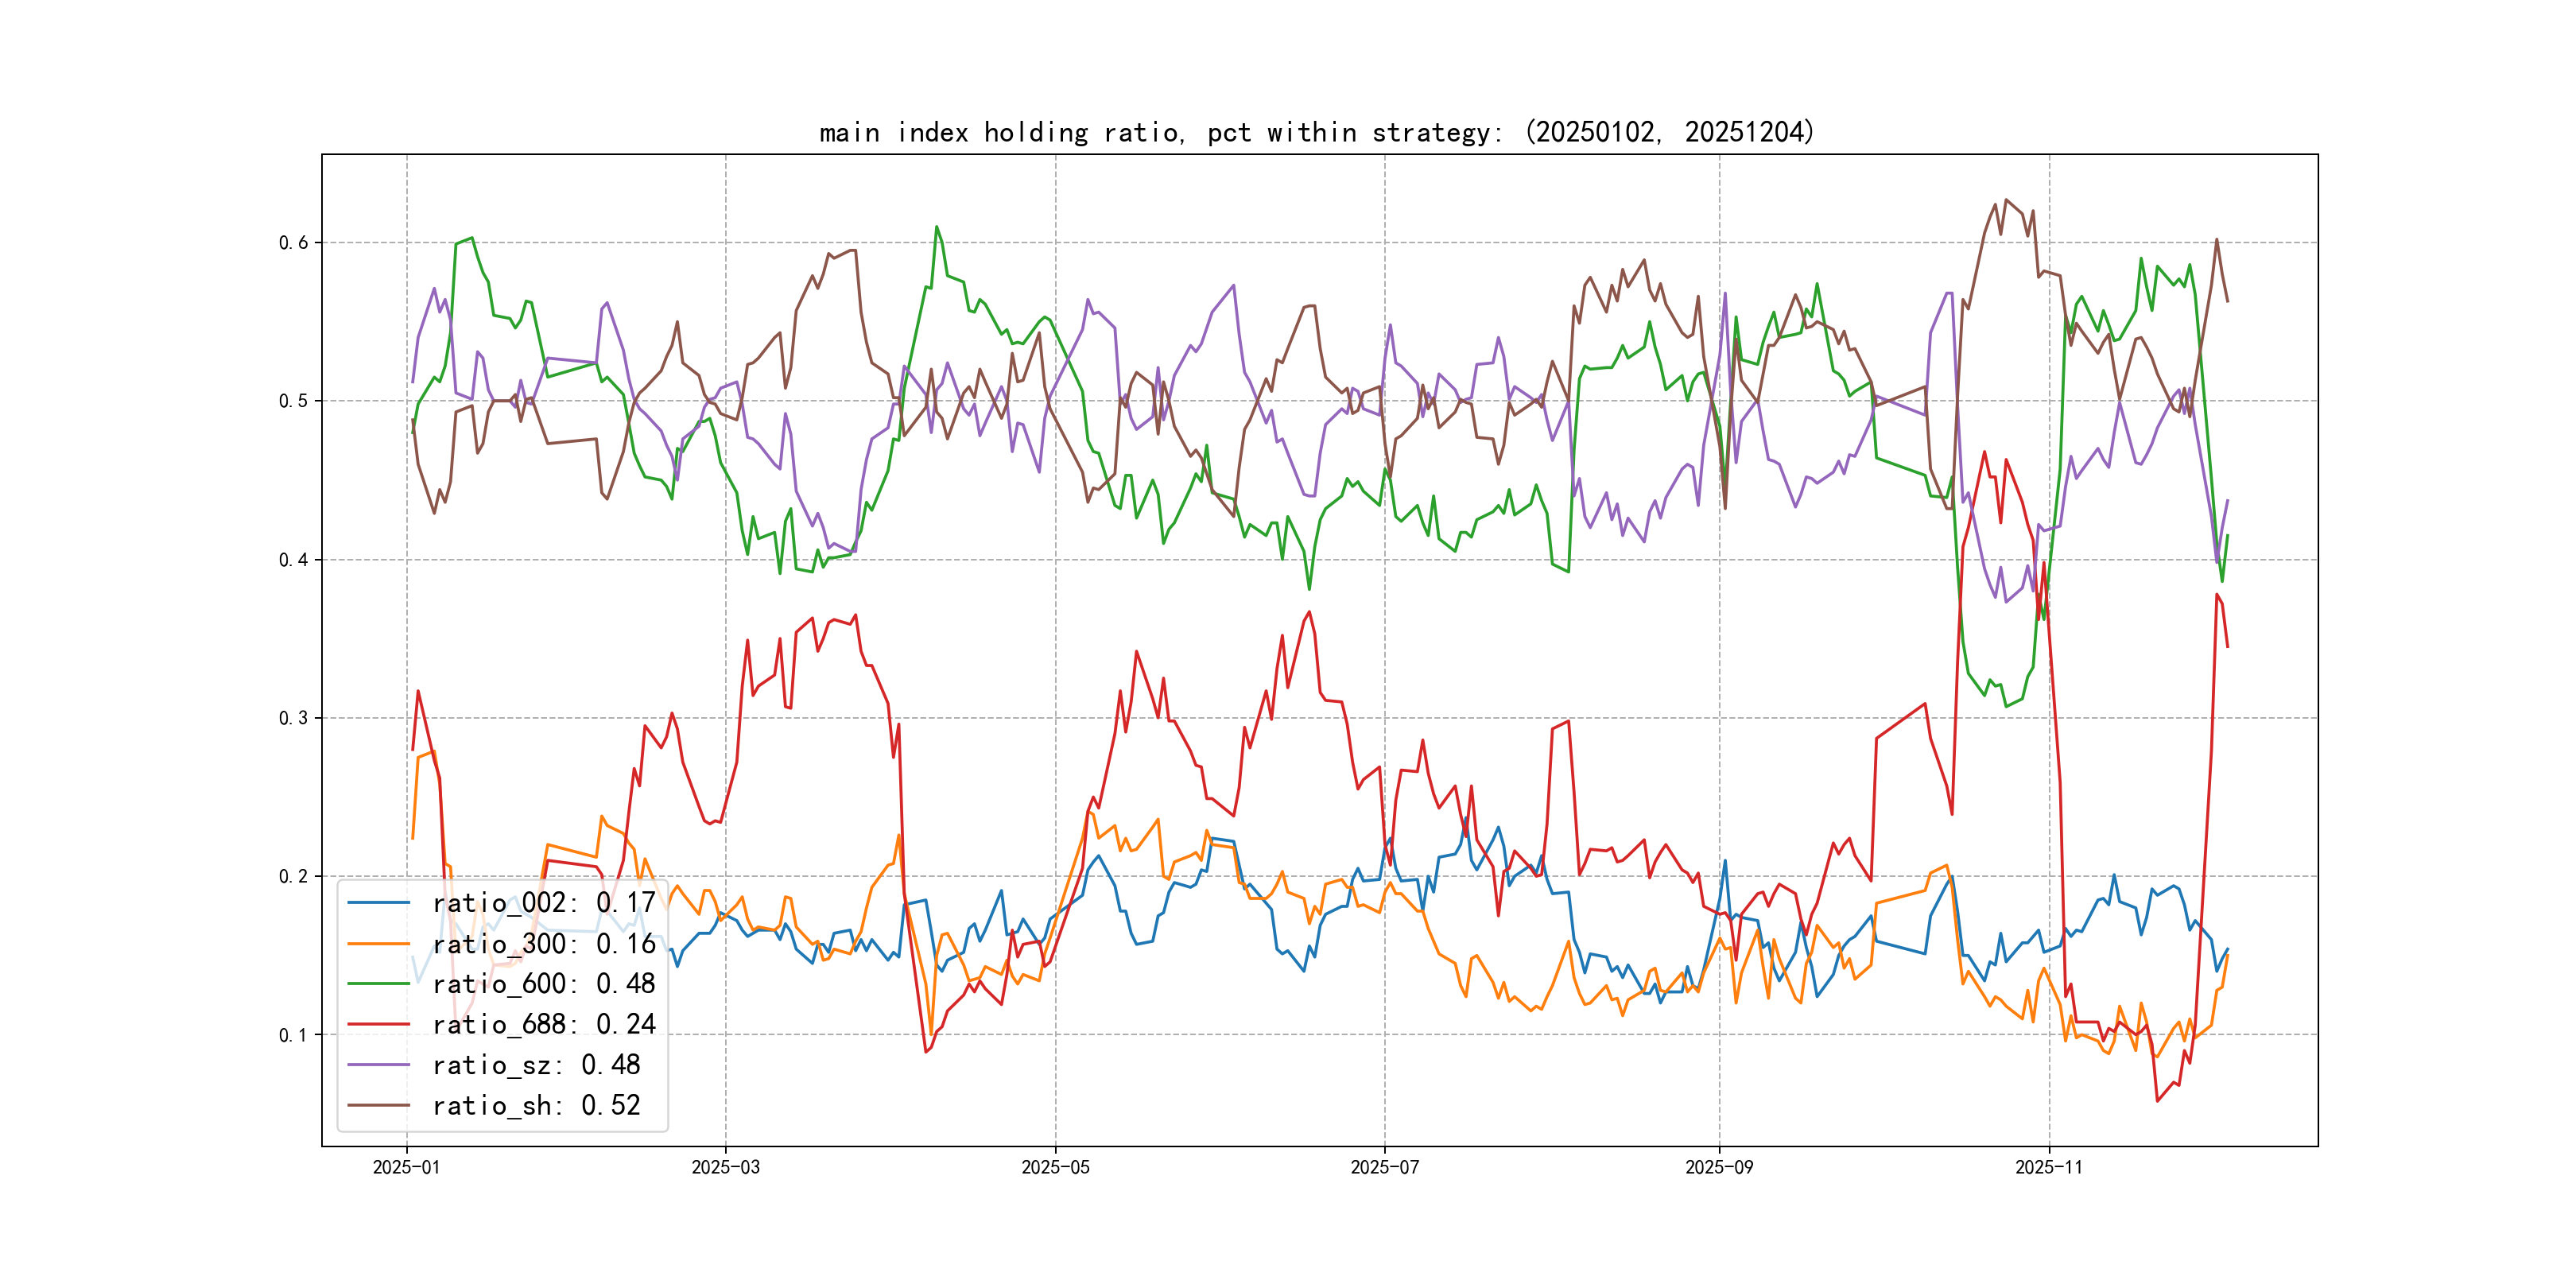The image size is (2576, 1288).
Task: Click the 0.3 y-axis tick label
Action: point(293,718)
